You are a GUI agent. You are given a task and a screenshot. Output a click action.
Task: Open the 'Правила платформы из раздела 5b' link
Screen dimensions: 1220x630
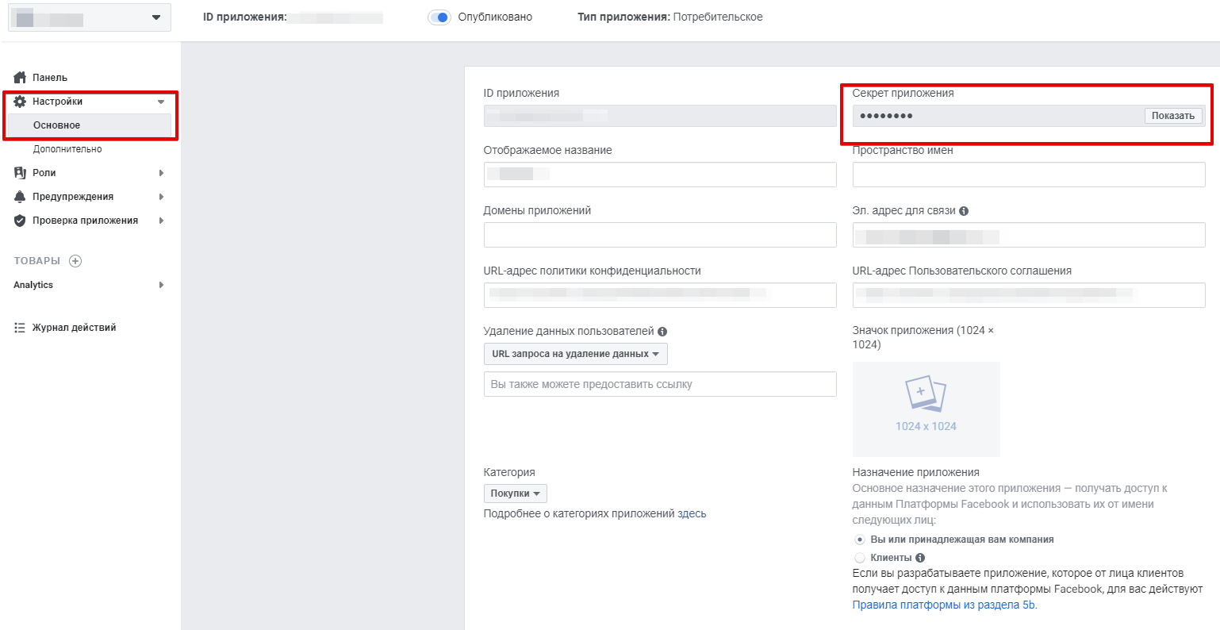tap(944, 605)
